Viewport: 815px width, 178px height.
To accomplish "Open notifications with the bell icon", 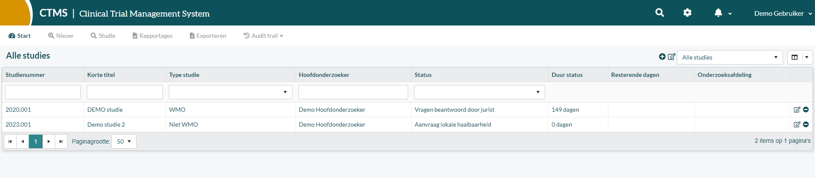I will point(718,13).
